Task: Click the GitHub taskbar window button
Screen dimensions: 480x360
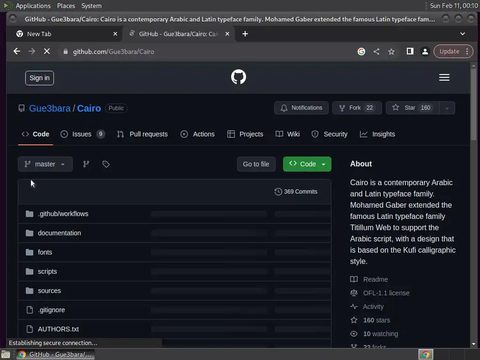Action: (55, 354)
